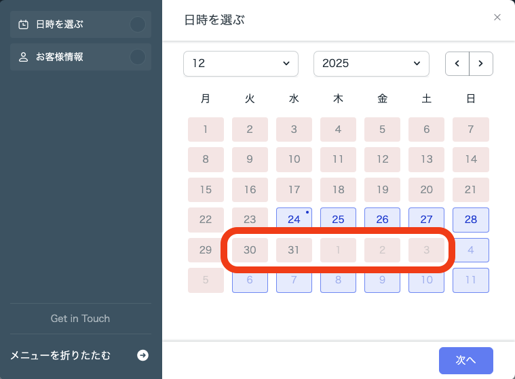Pick December 28 on the calendar
Image resolution: width=515 pixels, height=379 pixels.
point(470,220)
